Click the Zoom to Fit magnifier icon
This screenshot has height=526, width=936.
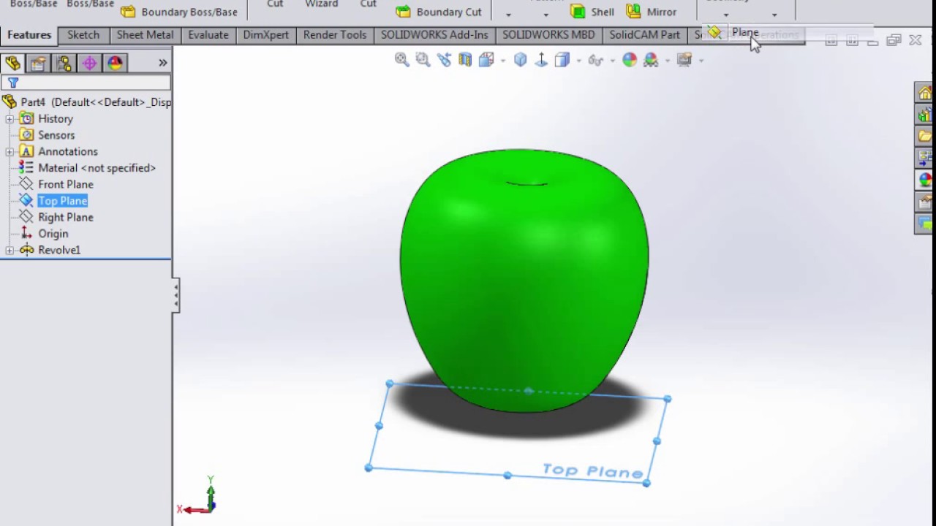401,60
